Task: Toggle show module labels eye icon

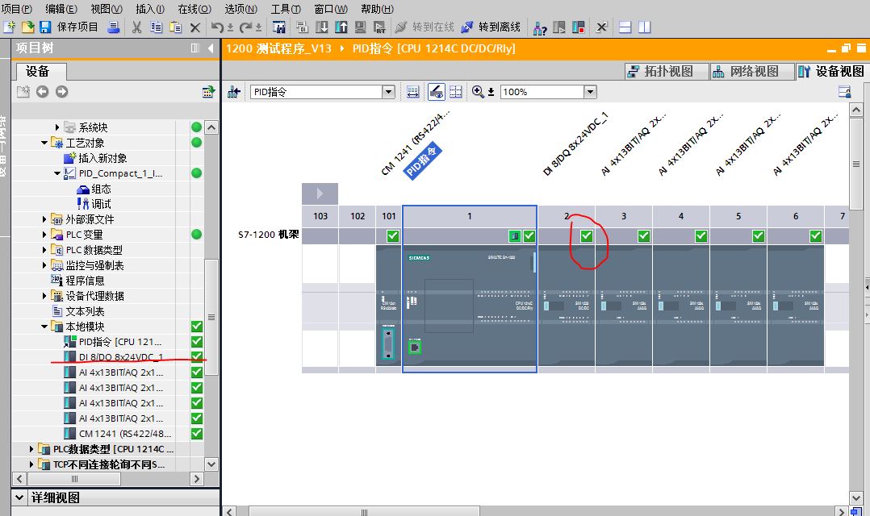Action: point(437,92)
